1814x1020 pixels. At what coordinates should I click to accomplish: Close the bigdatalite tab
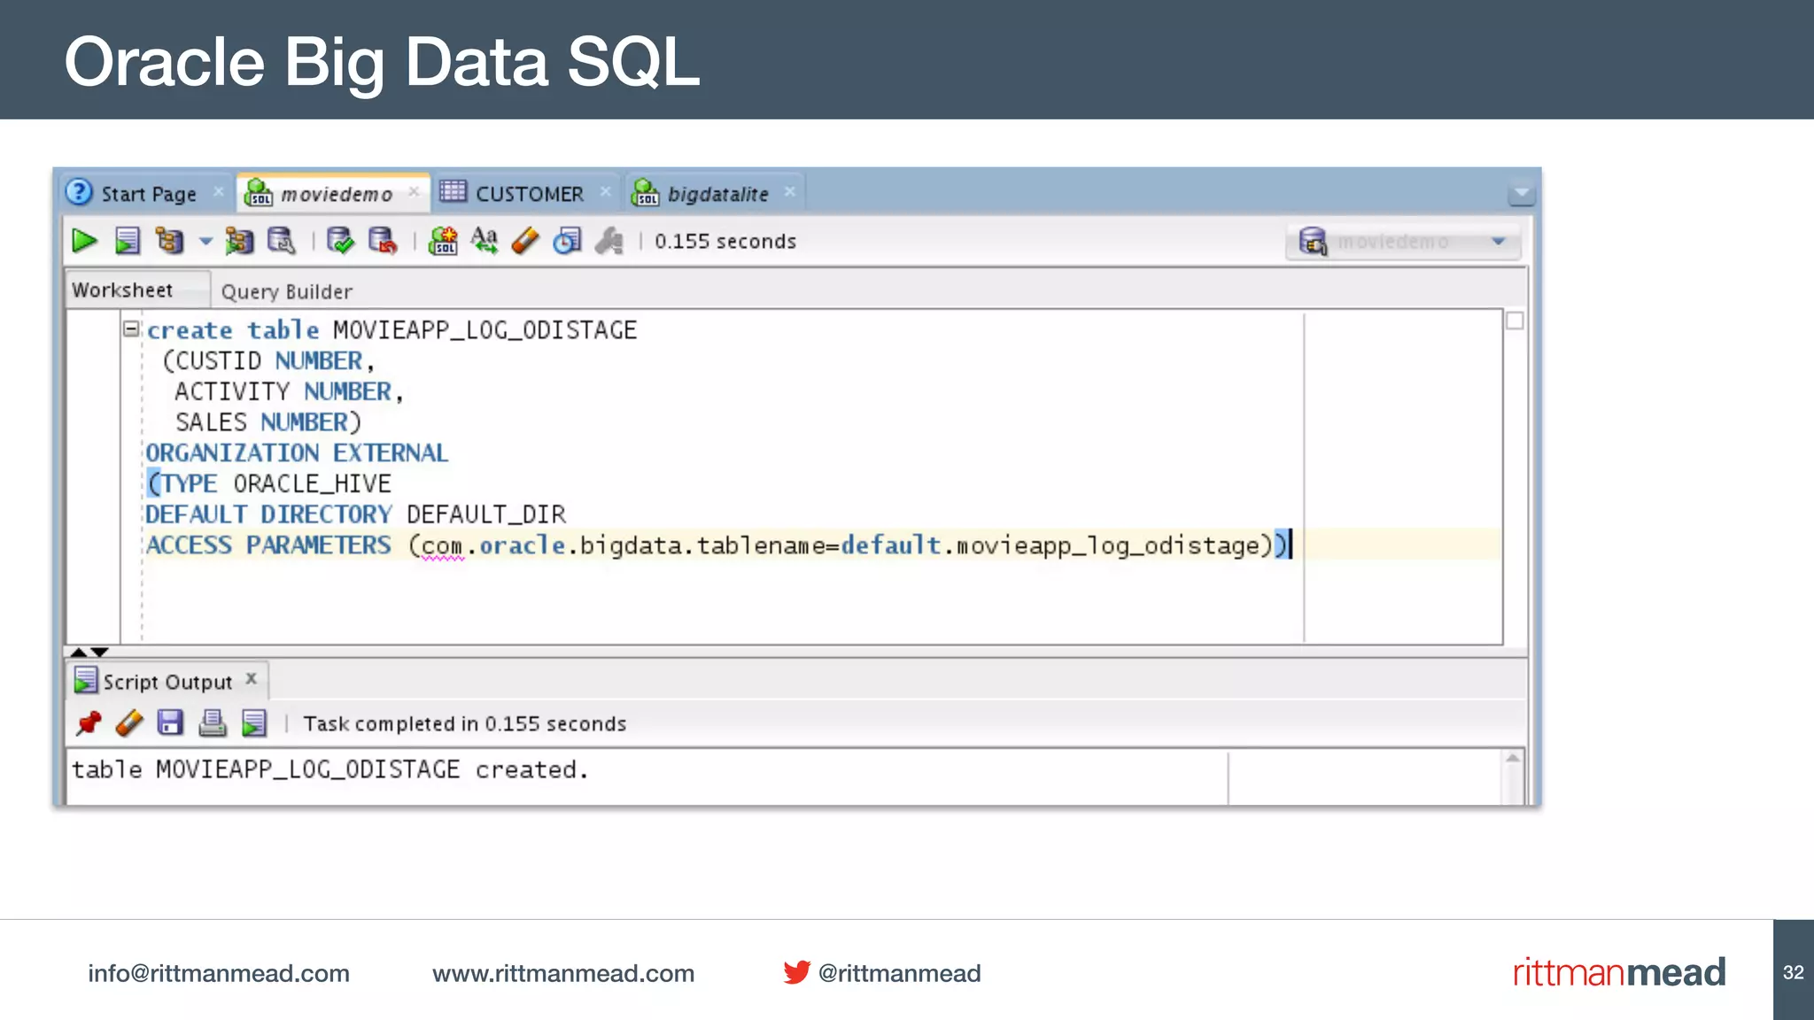click(789, 191)
